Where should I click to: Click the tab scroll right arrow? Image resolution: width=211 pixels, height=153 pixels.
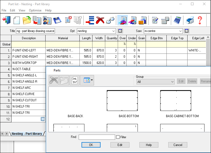(7, 134)
